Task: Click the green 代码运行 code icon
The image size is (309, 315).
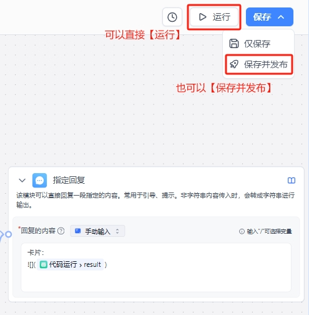Action: click(43, 264)
